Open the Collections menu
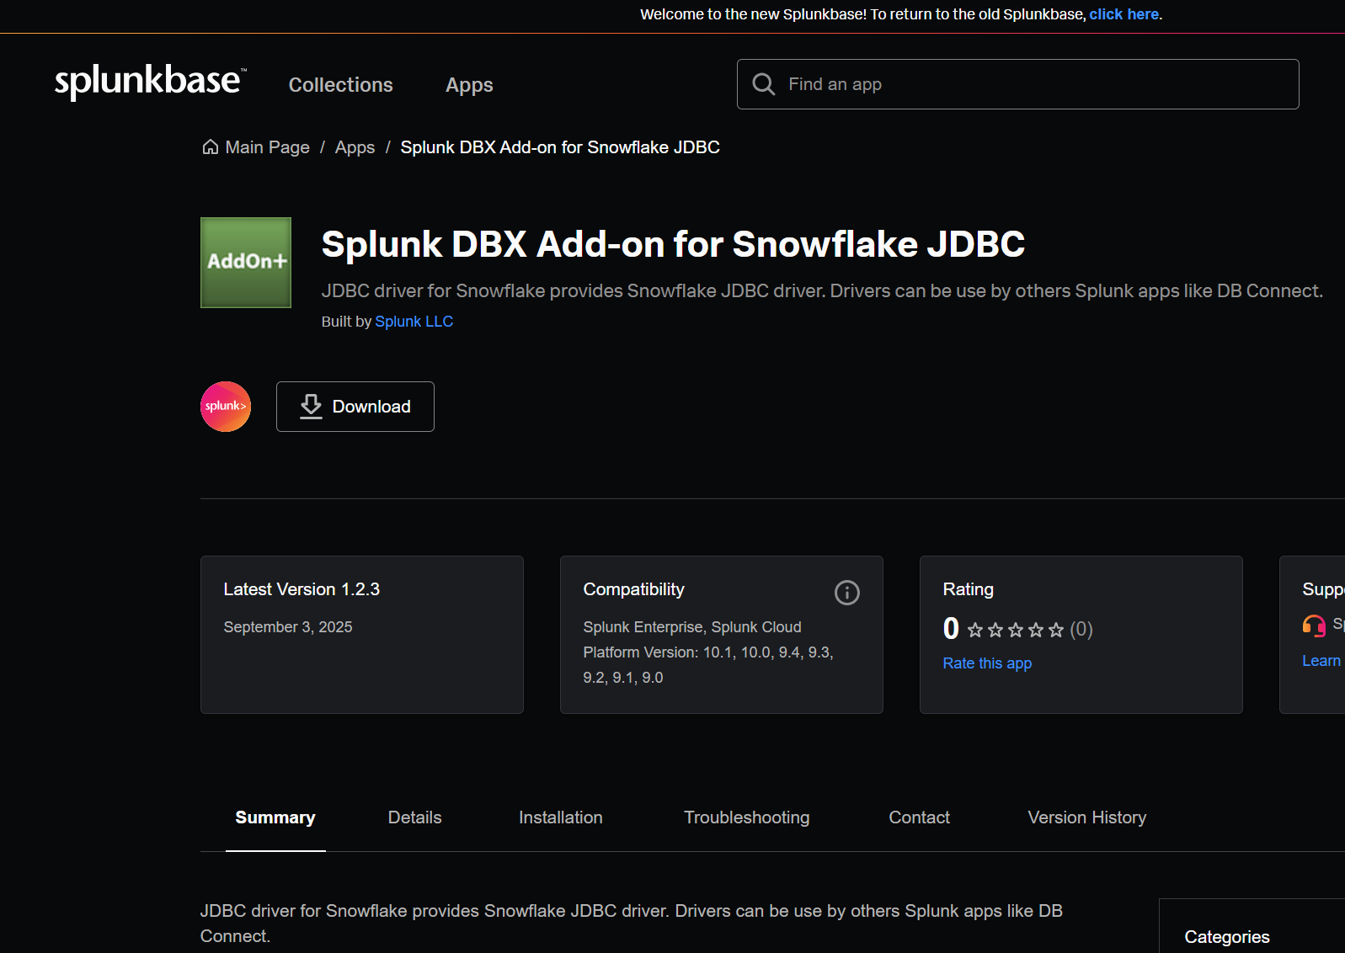Viewport: 1345px width, 953px height. pos(341,85)
